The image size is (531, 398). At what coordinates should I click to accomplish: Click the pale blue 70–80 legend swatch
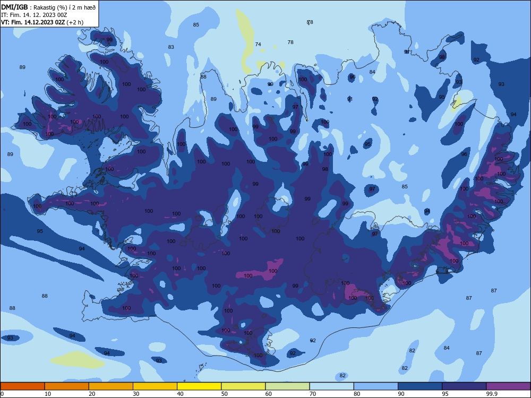click(x=331, y=386)
